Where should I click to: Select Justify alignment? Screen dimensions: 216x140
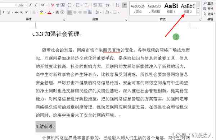pyautogui.click(x=85, y=12)
